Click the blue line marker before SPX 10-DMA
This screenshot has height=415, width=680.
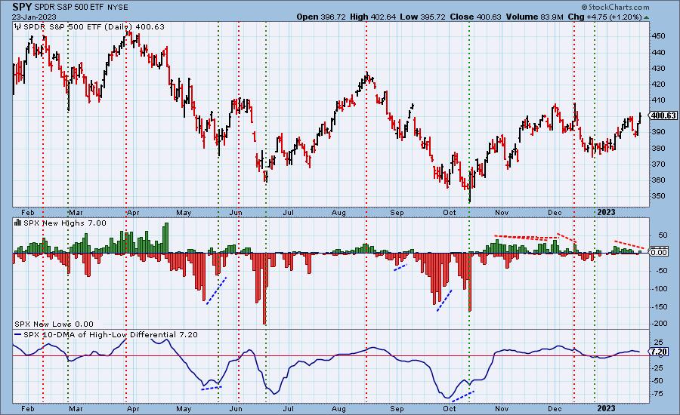18,335
